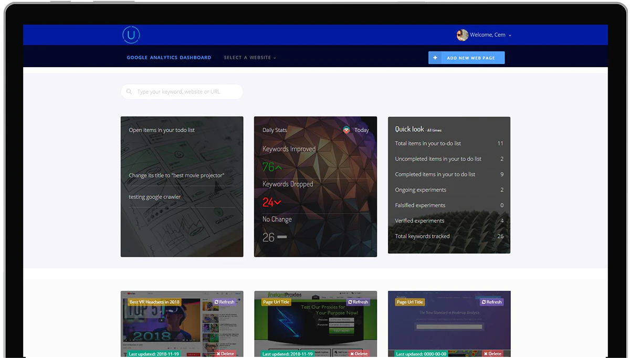Screen dimensions: 630x358
Task: Click the Uncompleted items in your to do list row
Action: (449, 159)
